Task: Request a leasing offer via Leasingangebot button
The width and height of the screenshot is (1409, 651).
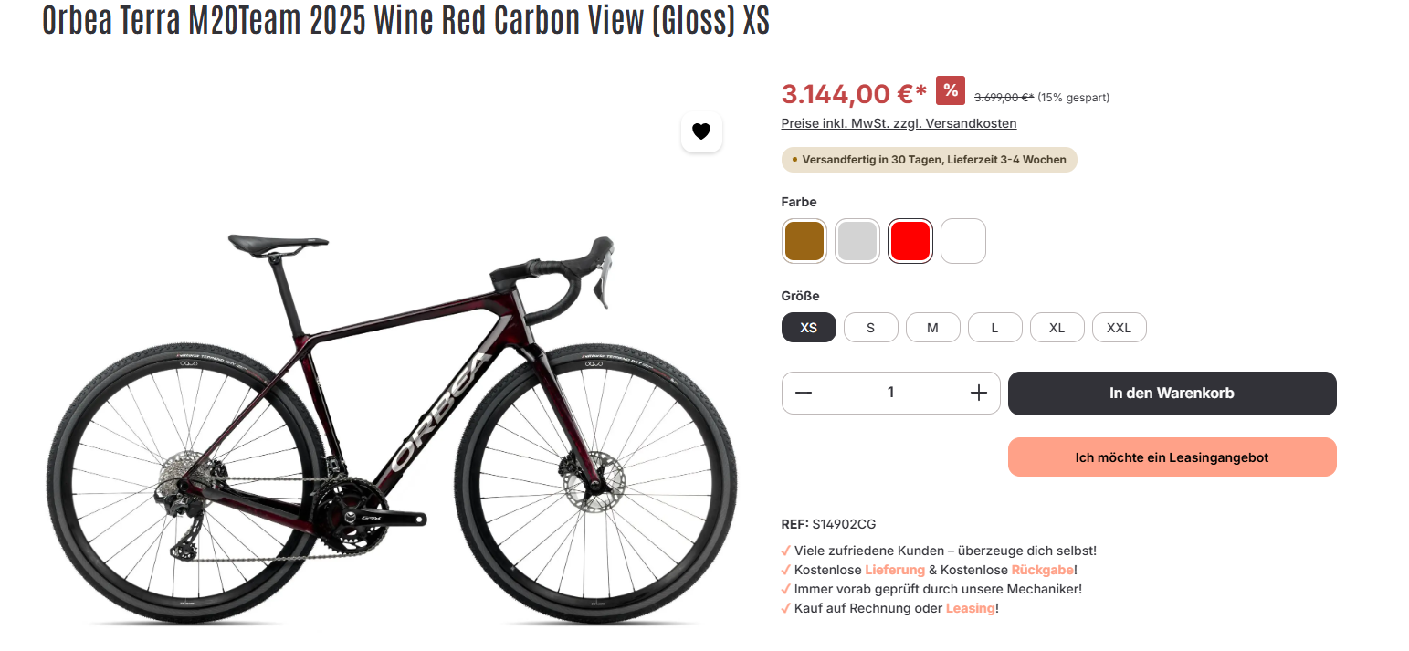Action: pyautogui.click(x=1172, y=457)
